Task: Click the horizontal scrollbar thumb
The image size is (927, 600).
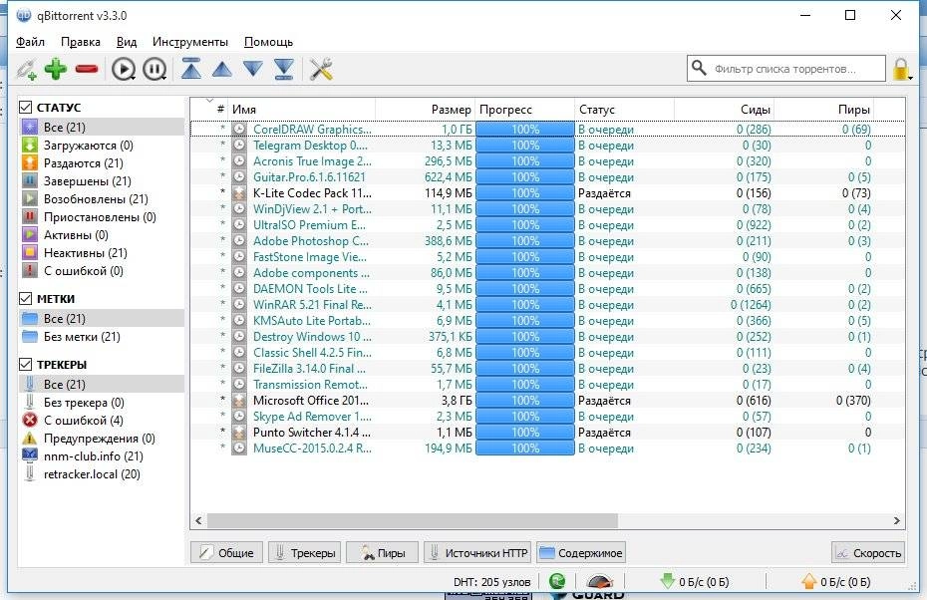Action: coord(412,521)
